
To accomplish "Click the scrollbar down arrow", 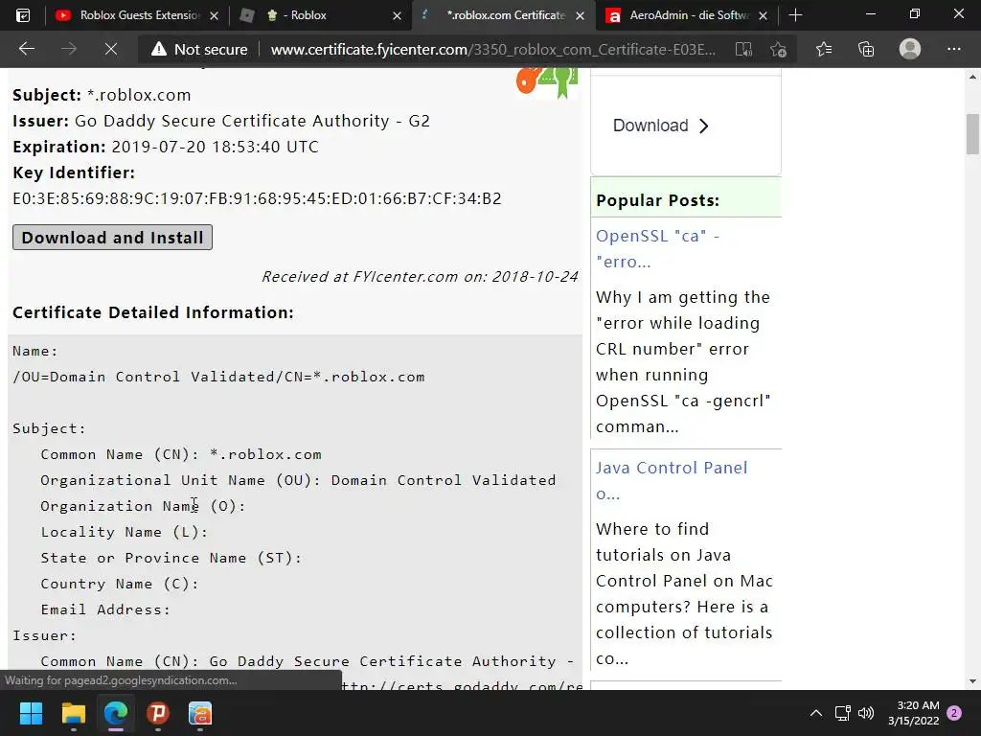I will pyautogui.click(x=972, y=681).
